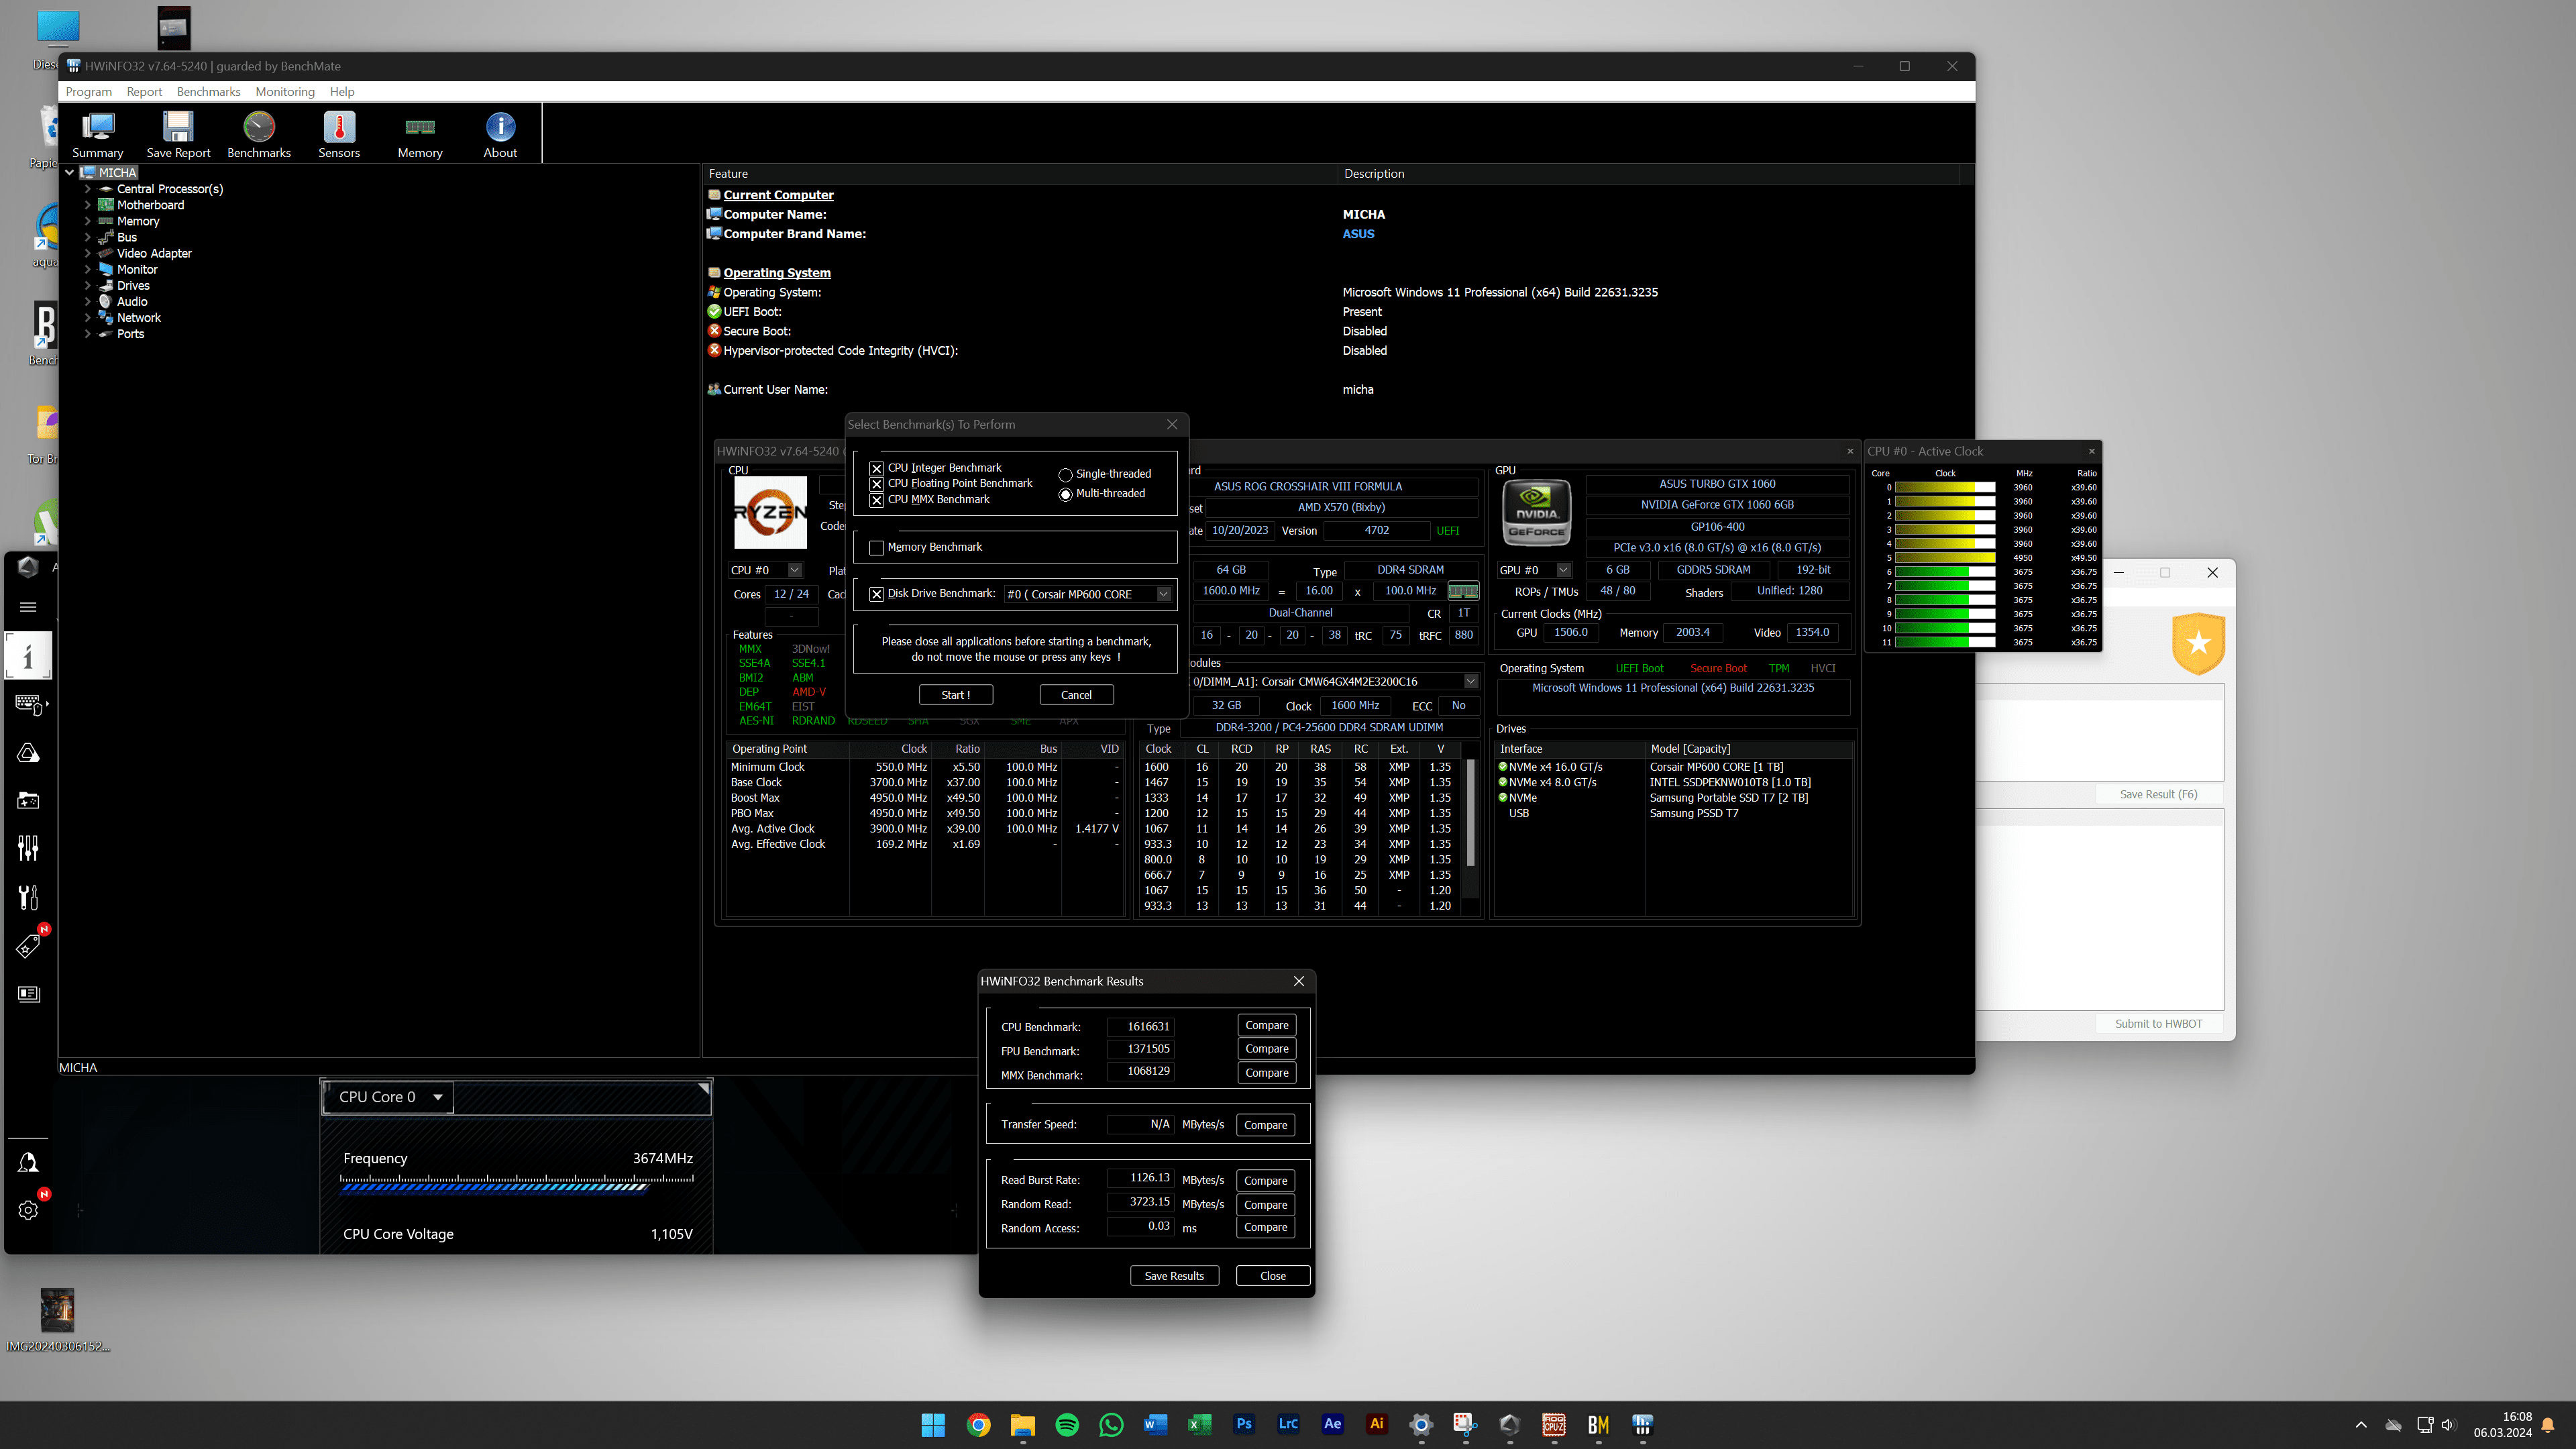2576x1449 pixels.
Task: Open the Aura Sync triangle icon in sidebar
Action: click(28, 753)
